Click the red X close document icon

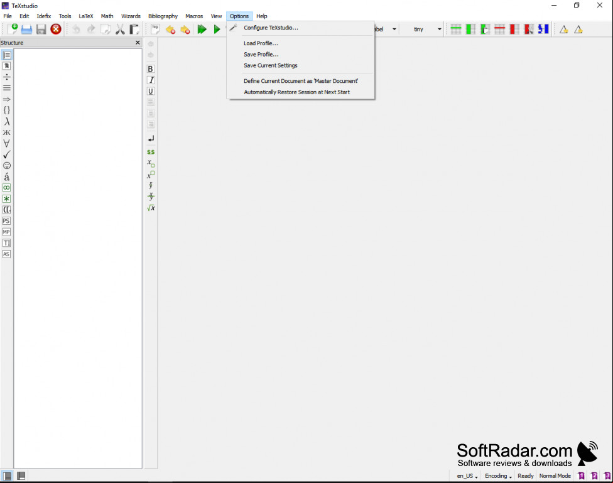click(56, 29)
